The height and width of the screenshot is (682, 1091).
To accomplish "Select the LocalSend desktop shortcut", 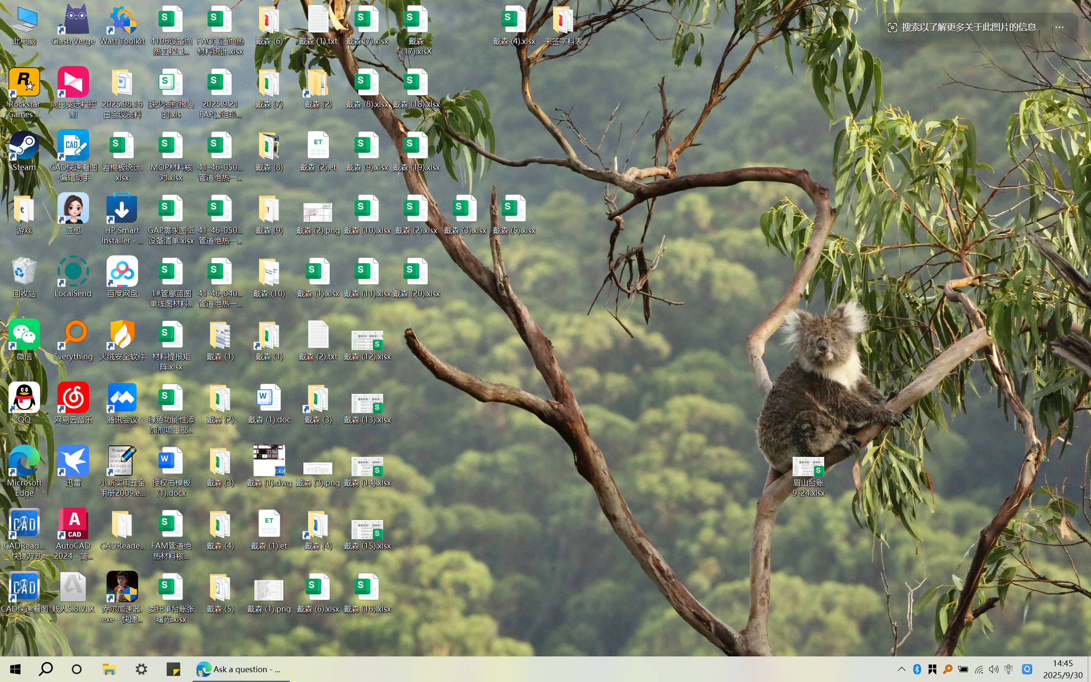I will tap(73, 277).
